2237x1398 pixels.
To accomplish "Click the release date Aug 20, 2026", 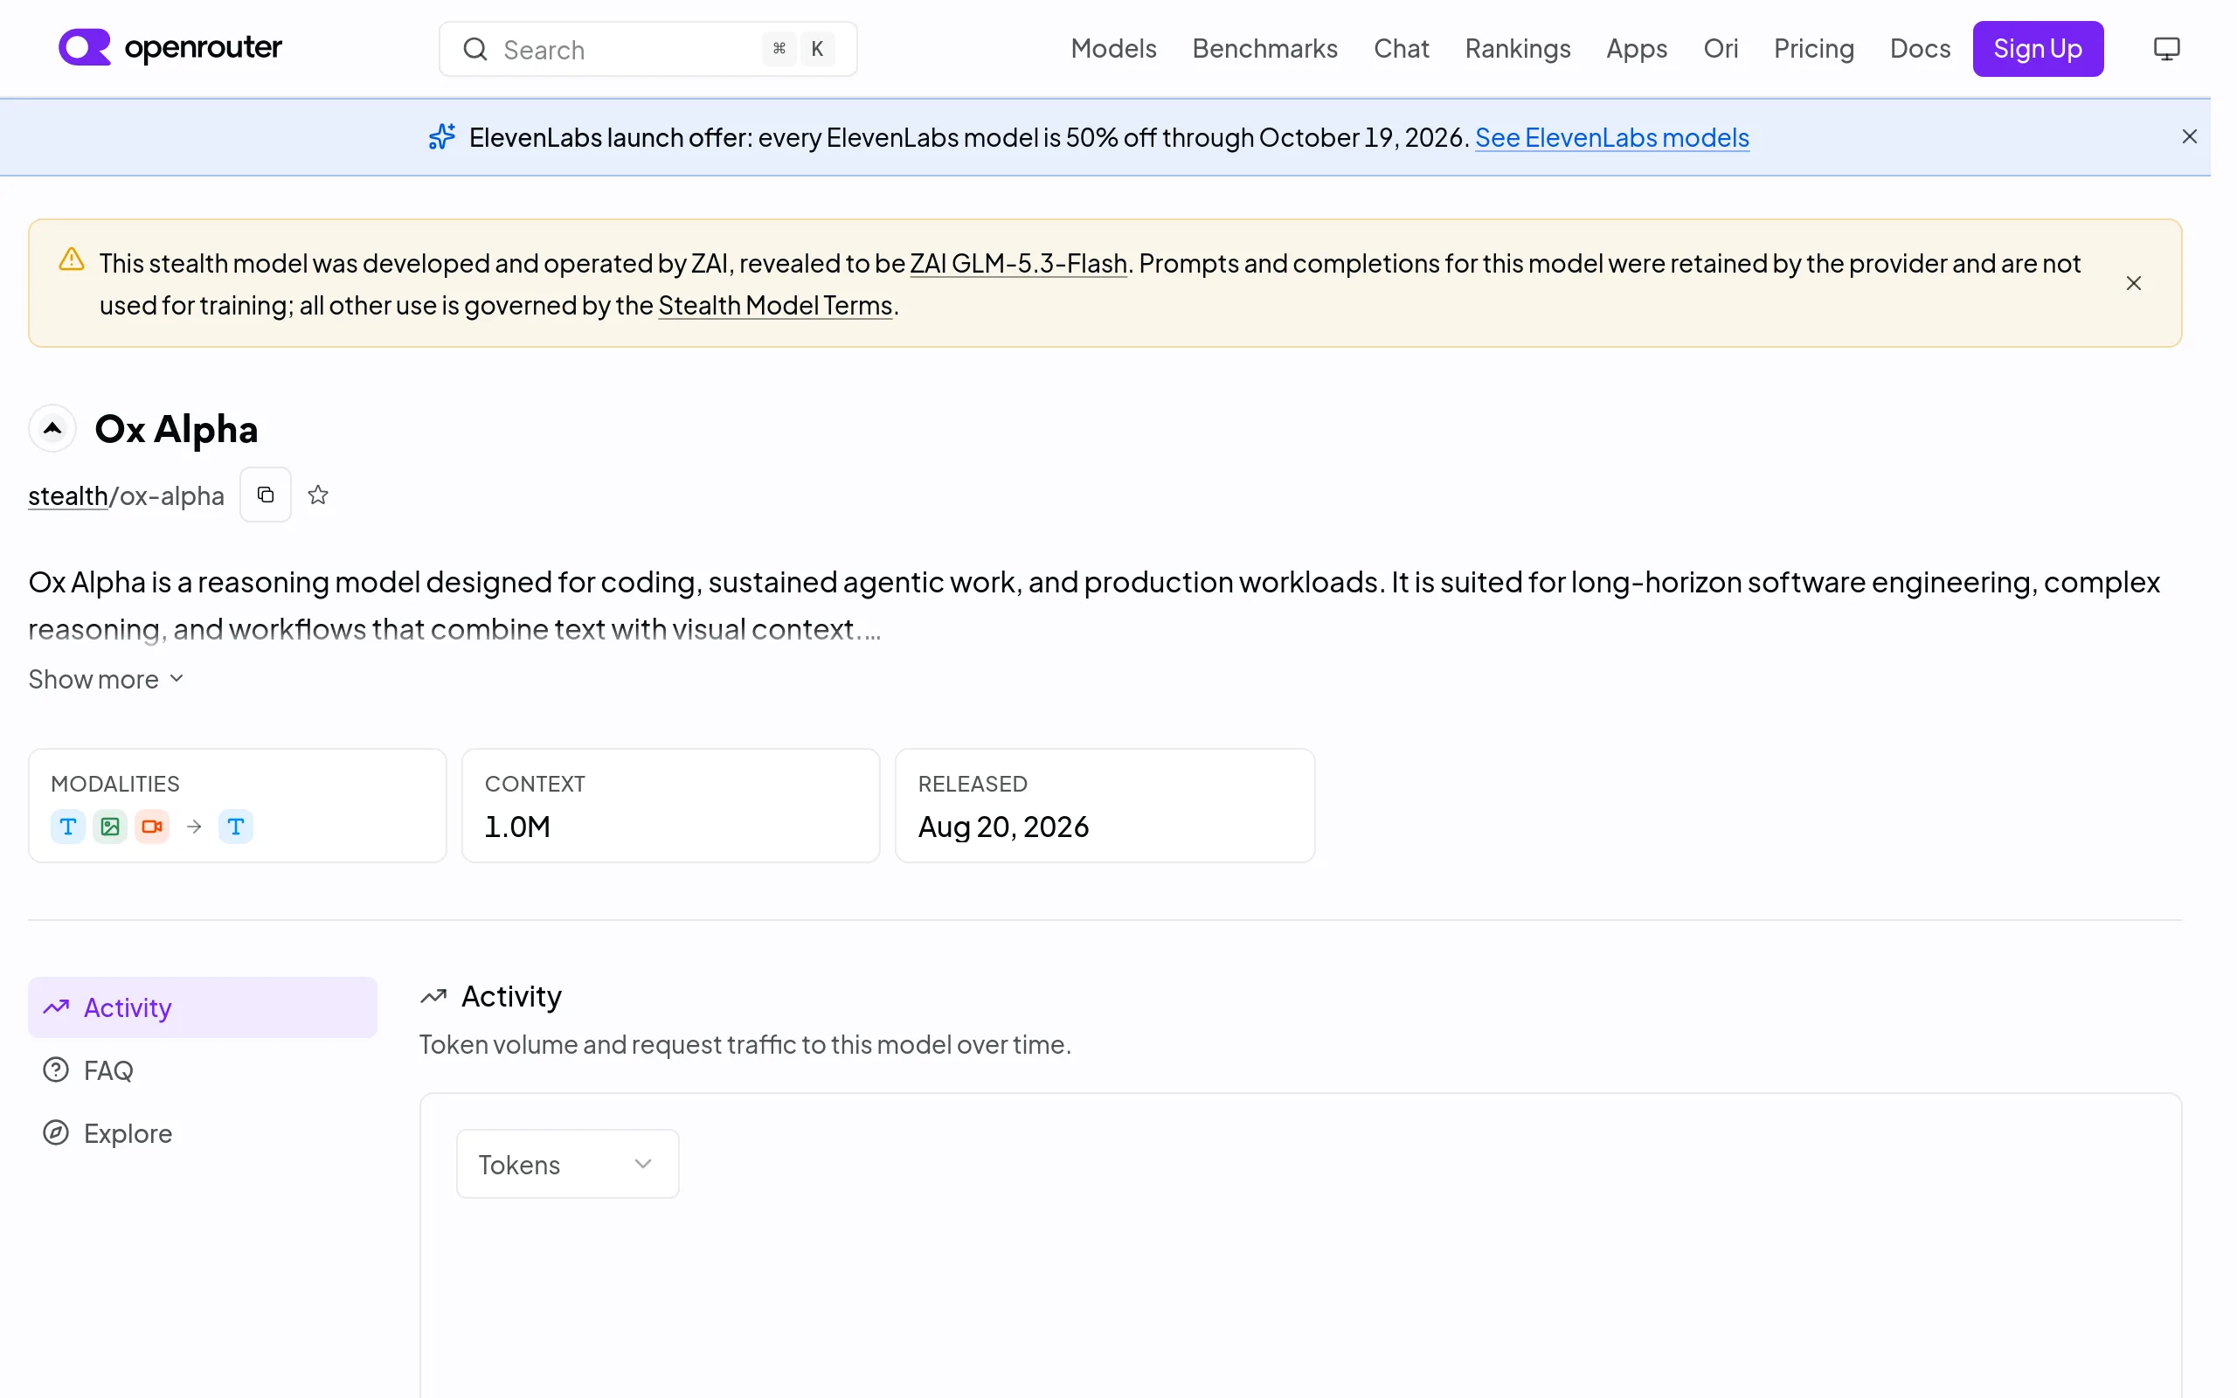I will 1003,827.
